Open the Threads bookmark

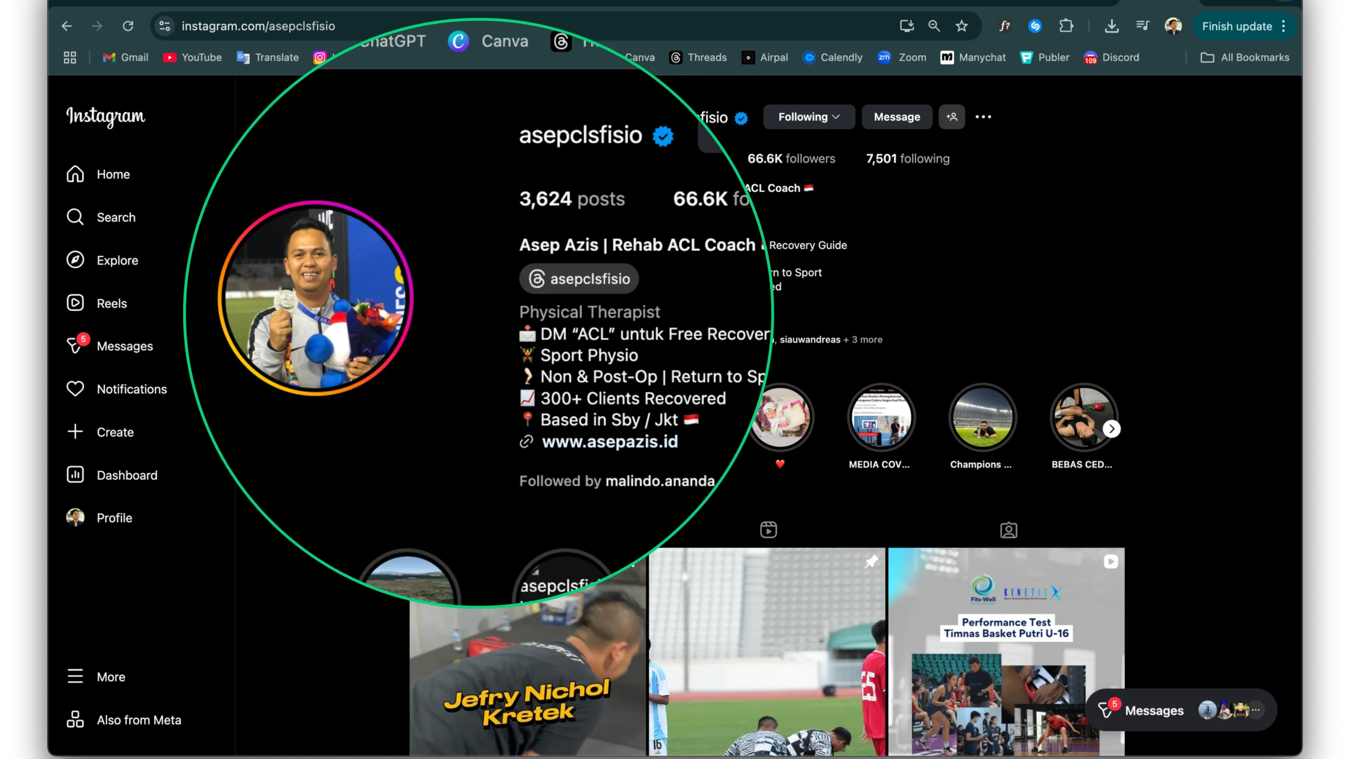pyautogui.click(x=698, y=57)
